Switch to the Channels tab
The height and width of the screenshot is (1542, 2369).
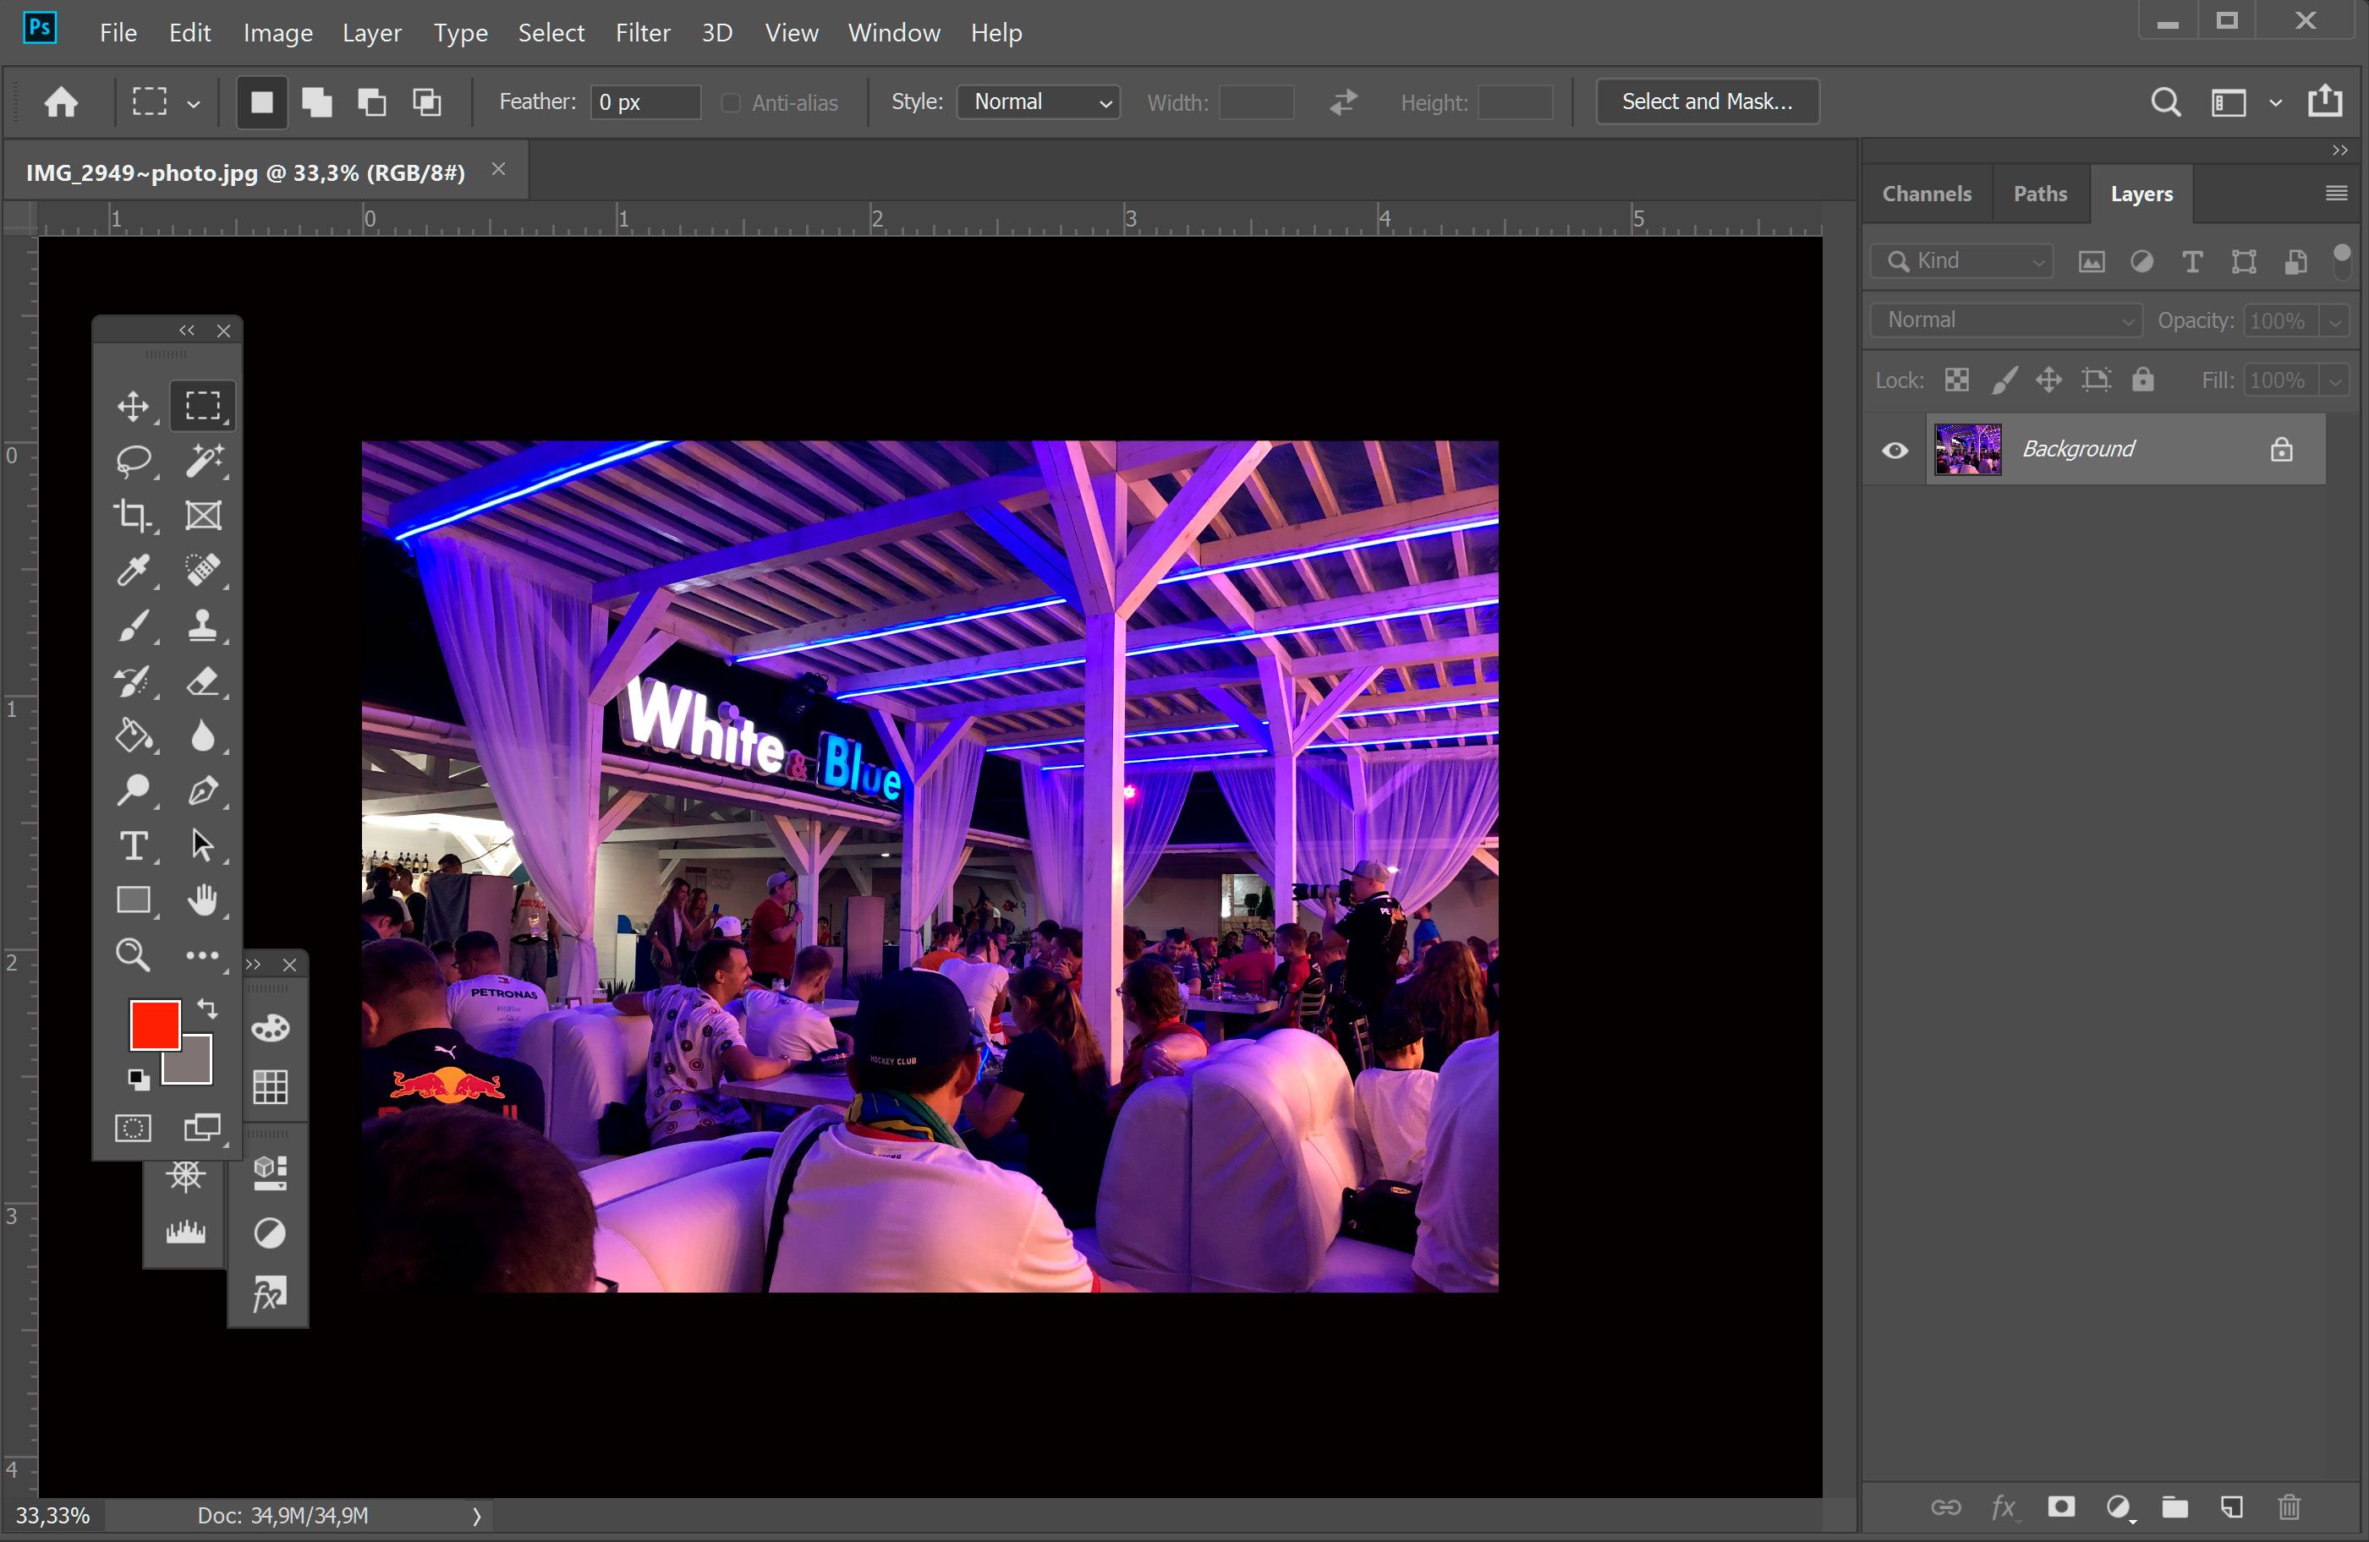point(1927,192)
